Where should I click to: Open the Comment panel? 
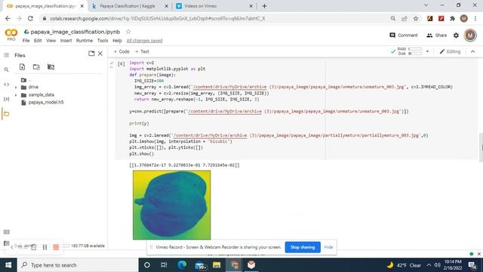coord(404,36)
